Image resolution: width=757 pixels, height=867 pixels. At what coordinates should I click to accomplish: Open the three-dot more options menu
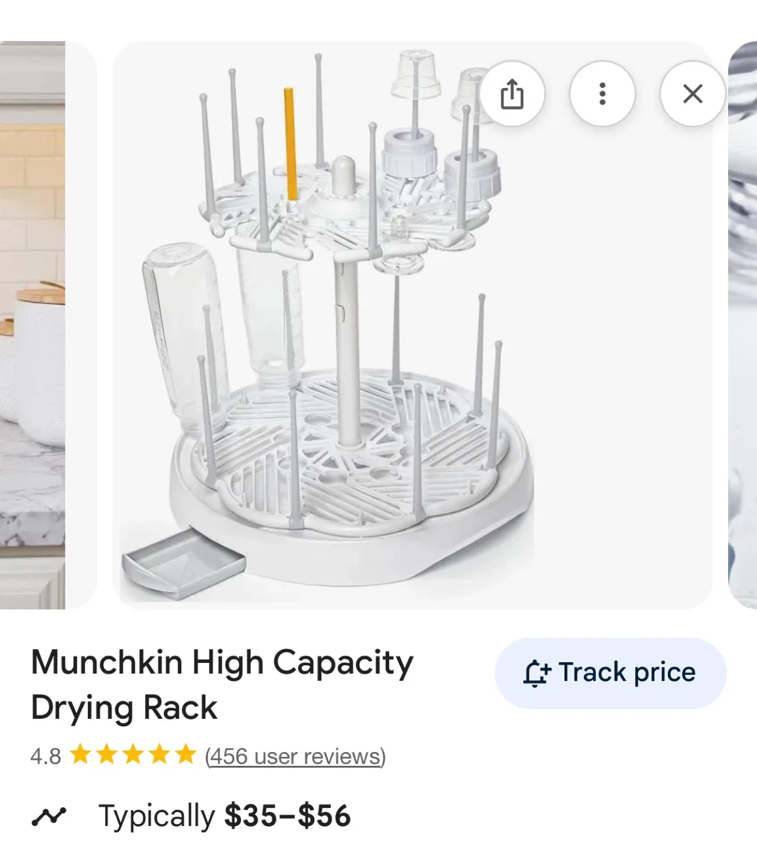tap(602, 94)
